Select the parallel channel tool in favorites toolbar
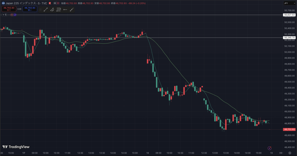297x156 pixels. tap(52, 9)
